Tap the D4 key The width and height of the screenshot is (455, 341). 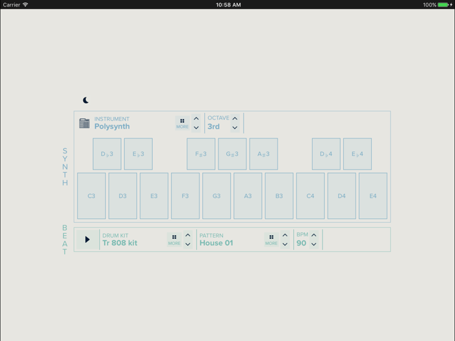pos(342,196)
